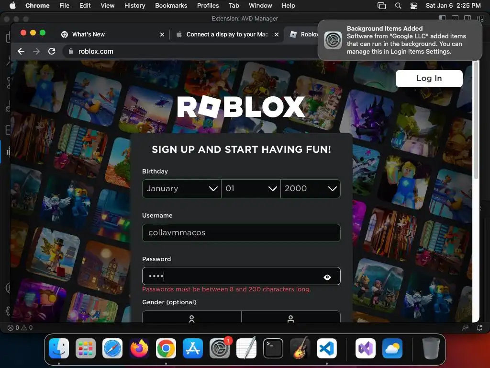Open GarageBand from the dock
Viewport: 490px width, 368px height.
pyautogui.click(x=300, y=348)
